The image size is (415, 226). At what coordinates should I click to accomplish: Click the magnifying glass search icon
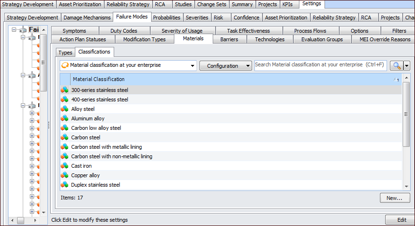click(397, 65)
